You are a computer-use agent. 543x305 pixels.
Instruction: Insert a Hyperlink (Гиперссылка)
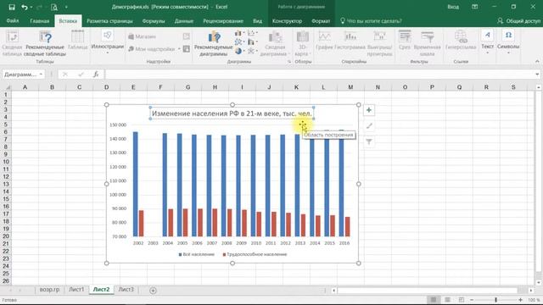tap(461, 40)
